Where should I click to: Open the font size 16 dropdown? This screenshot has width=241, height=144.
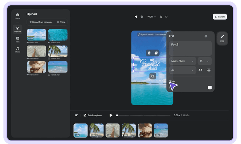coord(204,61)
